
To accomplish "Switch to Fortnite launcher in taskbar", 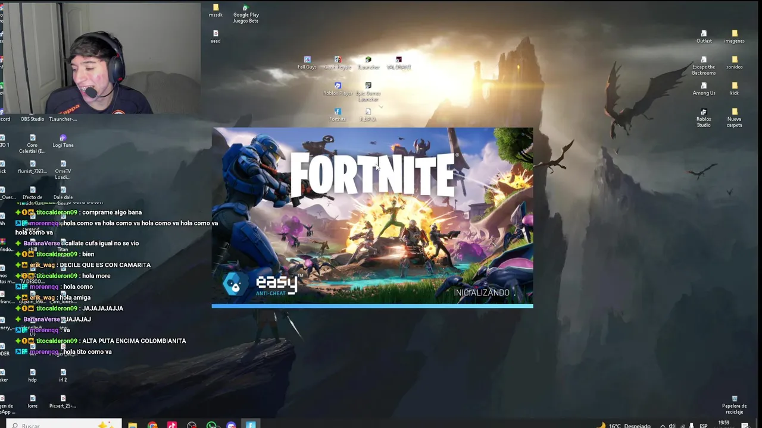I will click(251, 424).
